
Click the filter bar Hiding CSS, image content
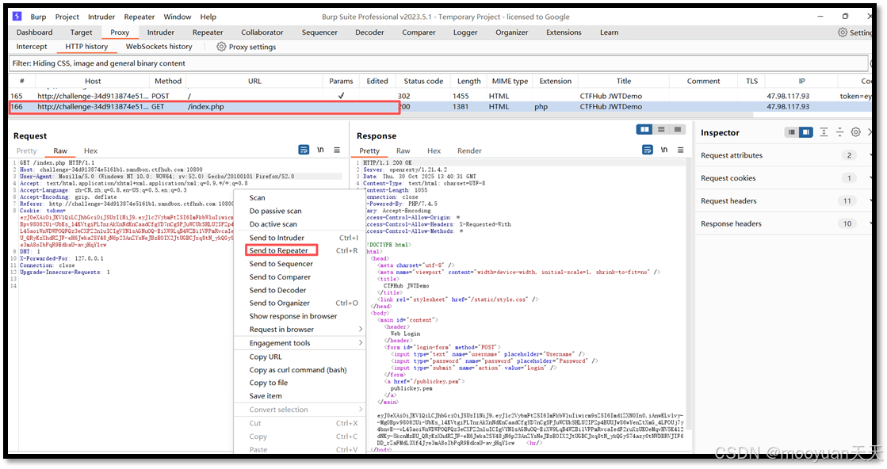tap(438, 63)
